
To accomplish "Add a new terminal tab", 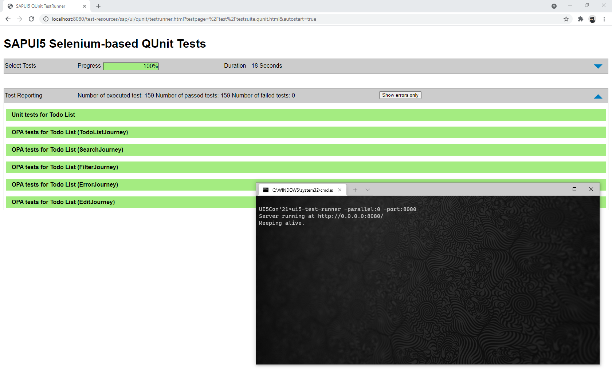I will 355,190.
